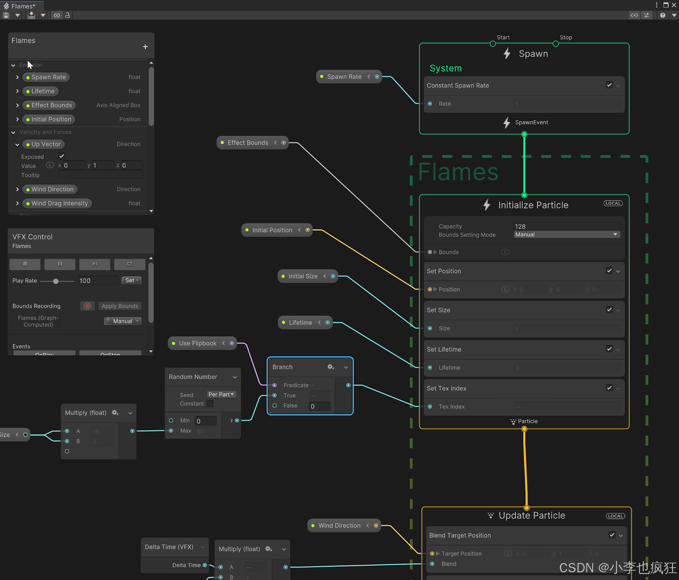Click the Branch False value field
The width and height of the screenshot is (679, 580).
(x=320, y=406)
